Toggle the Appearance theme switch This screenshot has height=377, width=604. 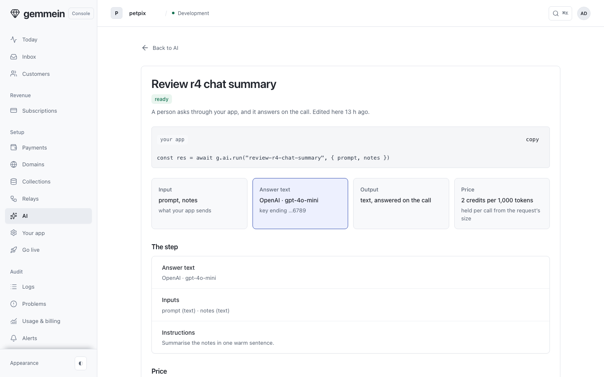pos(81,363)
